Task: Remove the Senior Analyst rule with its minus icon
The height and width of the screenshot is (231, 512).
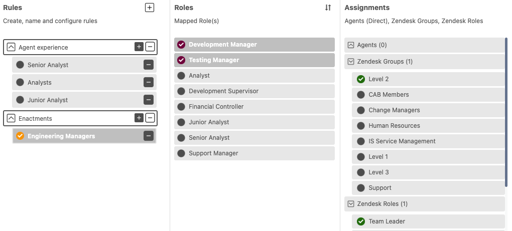Action: tap(149, 65)
